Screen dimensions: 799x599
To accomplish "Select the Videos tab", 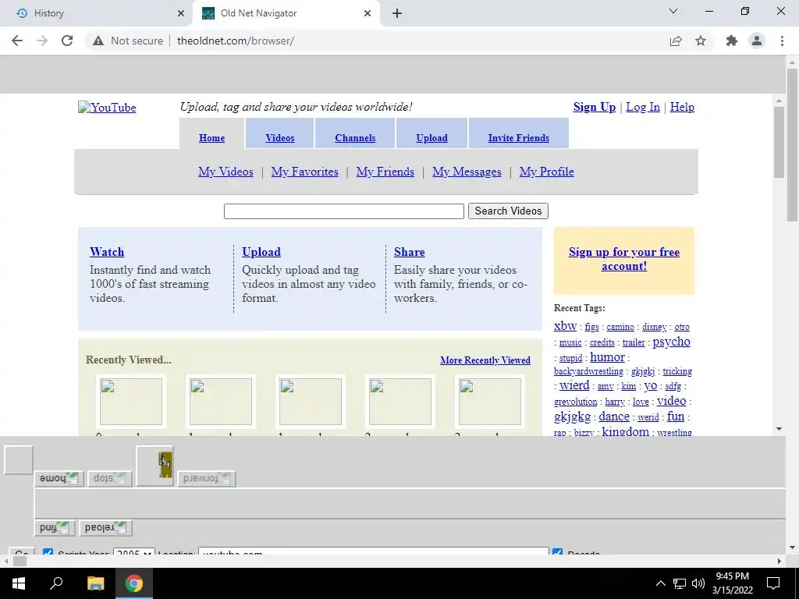I will coord(280,138).
